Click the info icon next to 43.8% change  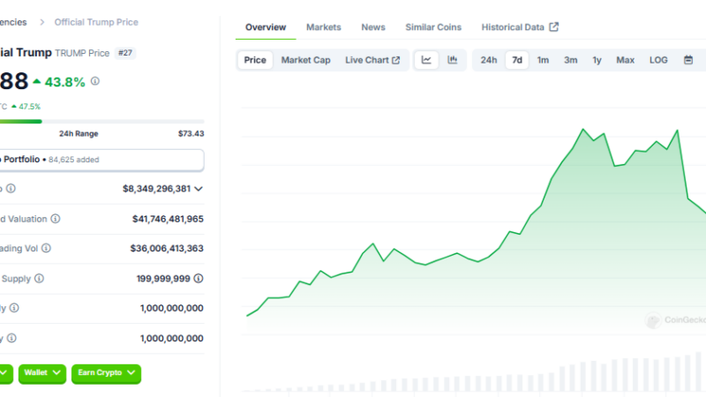[x=95, y=81]
